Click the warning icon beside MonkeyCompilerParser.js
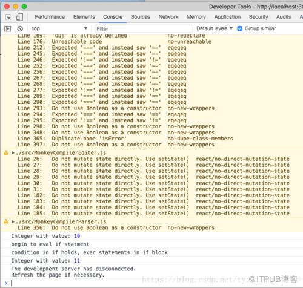 (x=6, y=221)
